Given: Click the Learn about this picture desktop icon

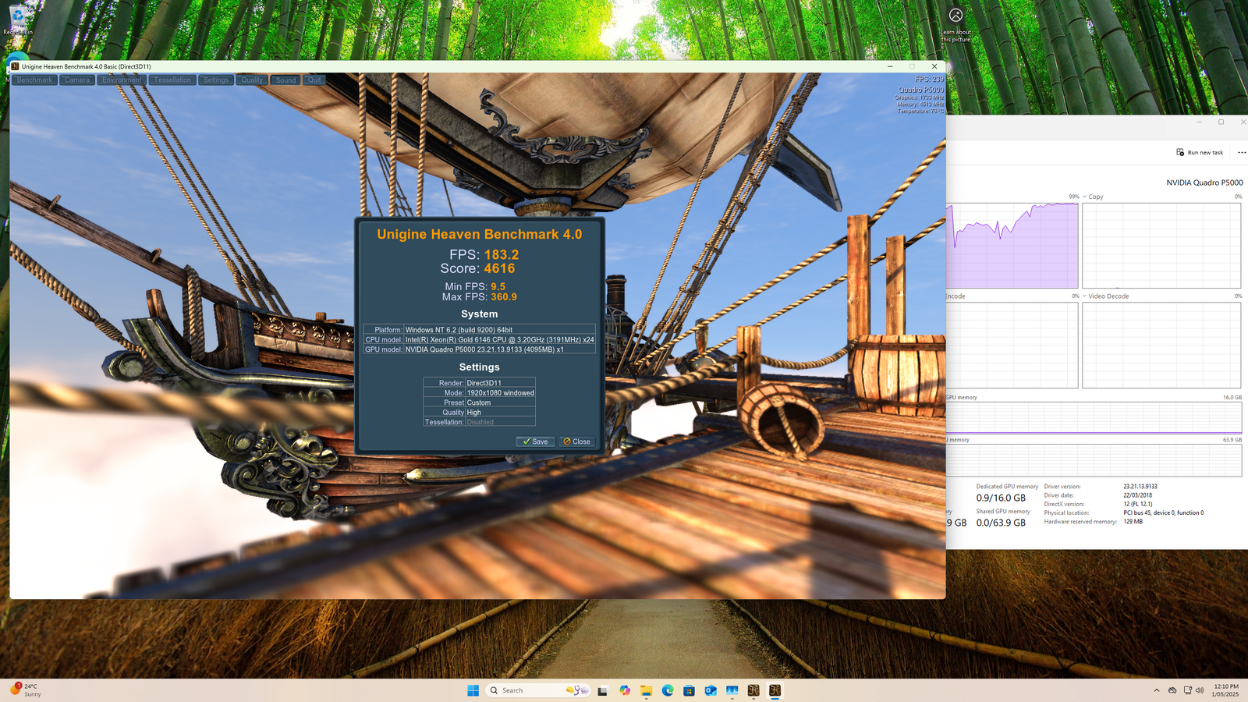Looking at the screenshot, I should coord(955,25).
